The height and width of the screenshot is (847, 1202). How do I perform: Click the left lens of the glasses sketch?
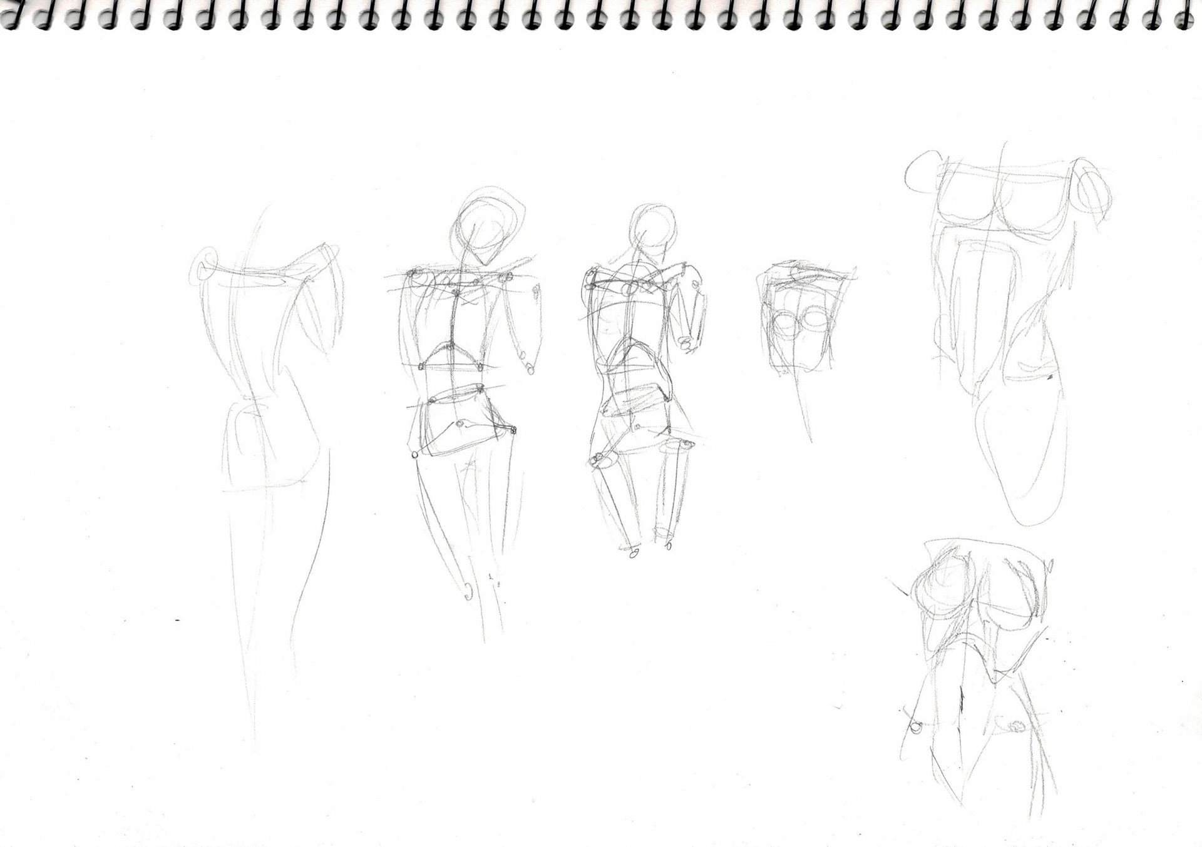click(x=784, y=323)
